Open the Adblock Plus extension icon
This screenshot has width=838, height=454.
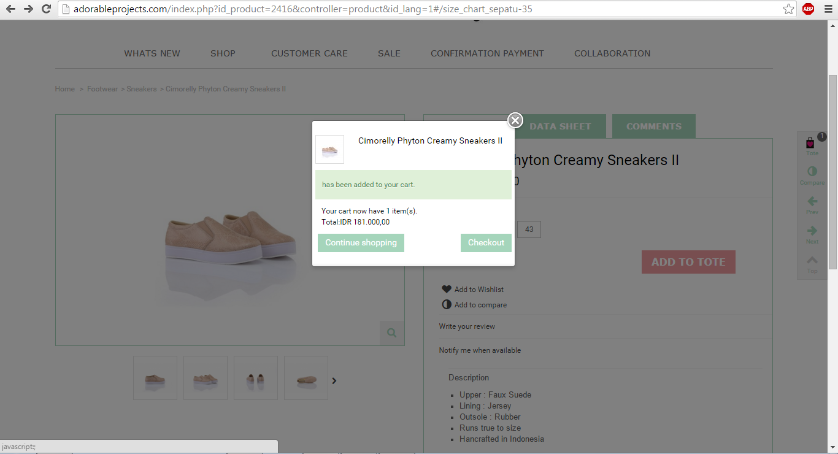click(808, 9)
